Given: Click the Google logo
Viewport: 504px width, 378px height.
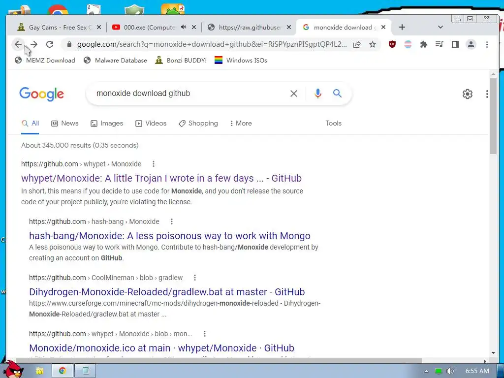Looking at the screenshot, I should pyautogui.click(x=42, y=94).
